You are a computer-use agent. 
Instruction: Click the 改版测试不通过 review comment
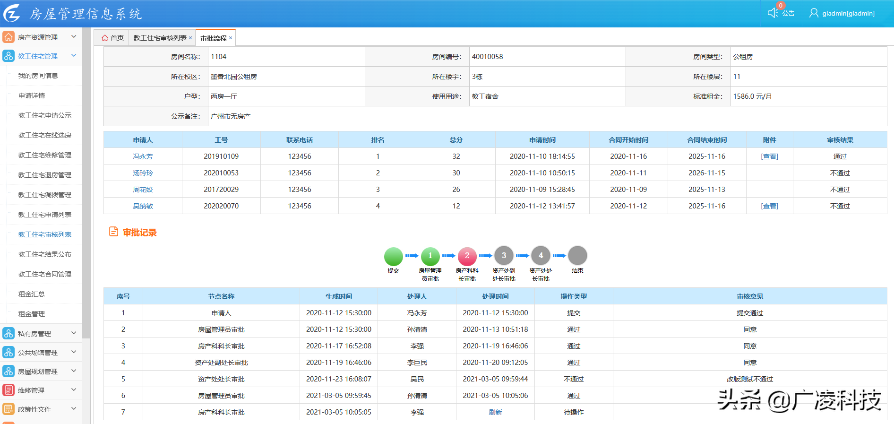750,379
